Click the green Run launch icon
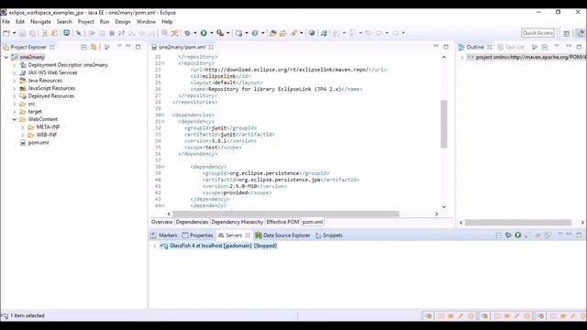Viewport: 587px width, 330px height. coord(204,33)
